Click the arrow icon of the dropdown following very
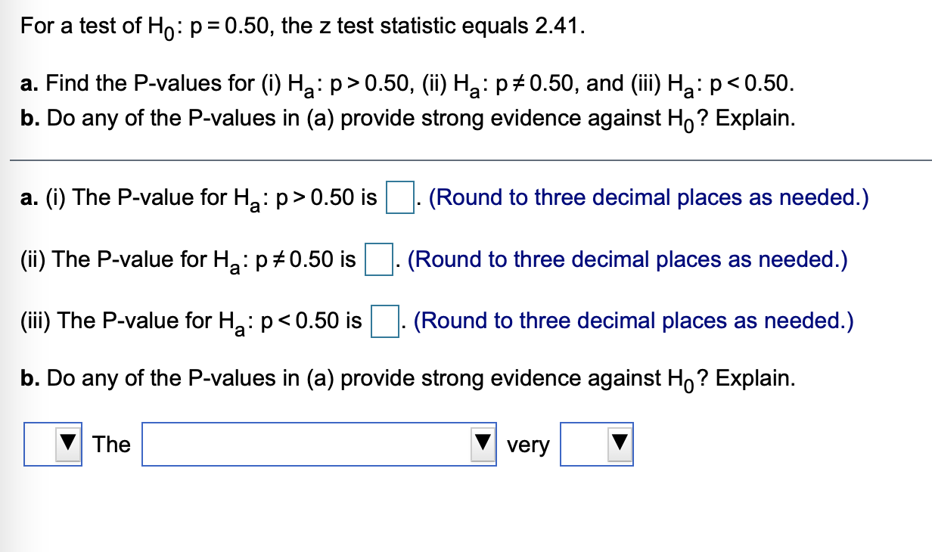 [x=619, y=445]
